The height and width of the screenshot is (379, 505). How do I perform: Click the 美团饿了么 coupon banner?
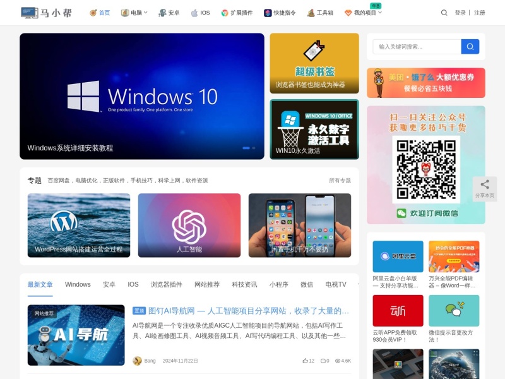tap(425, 83)
